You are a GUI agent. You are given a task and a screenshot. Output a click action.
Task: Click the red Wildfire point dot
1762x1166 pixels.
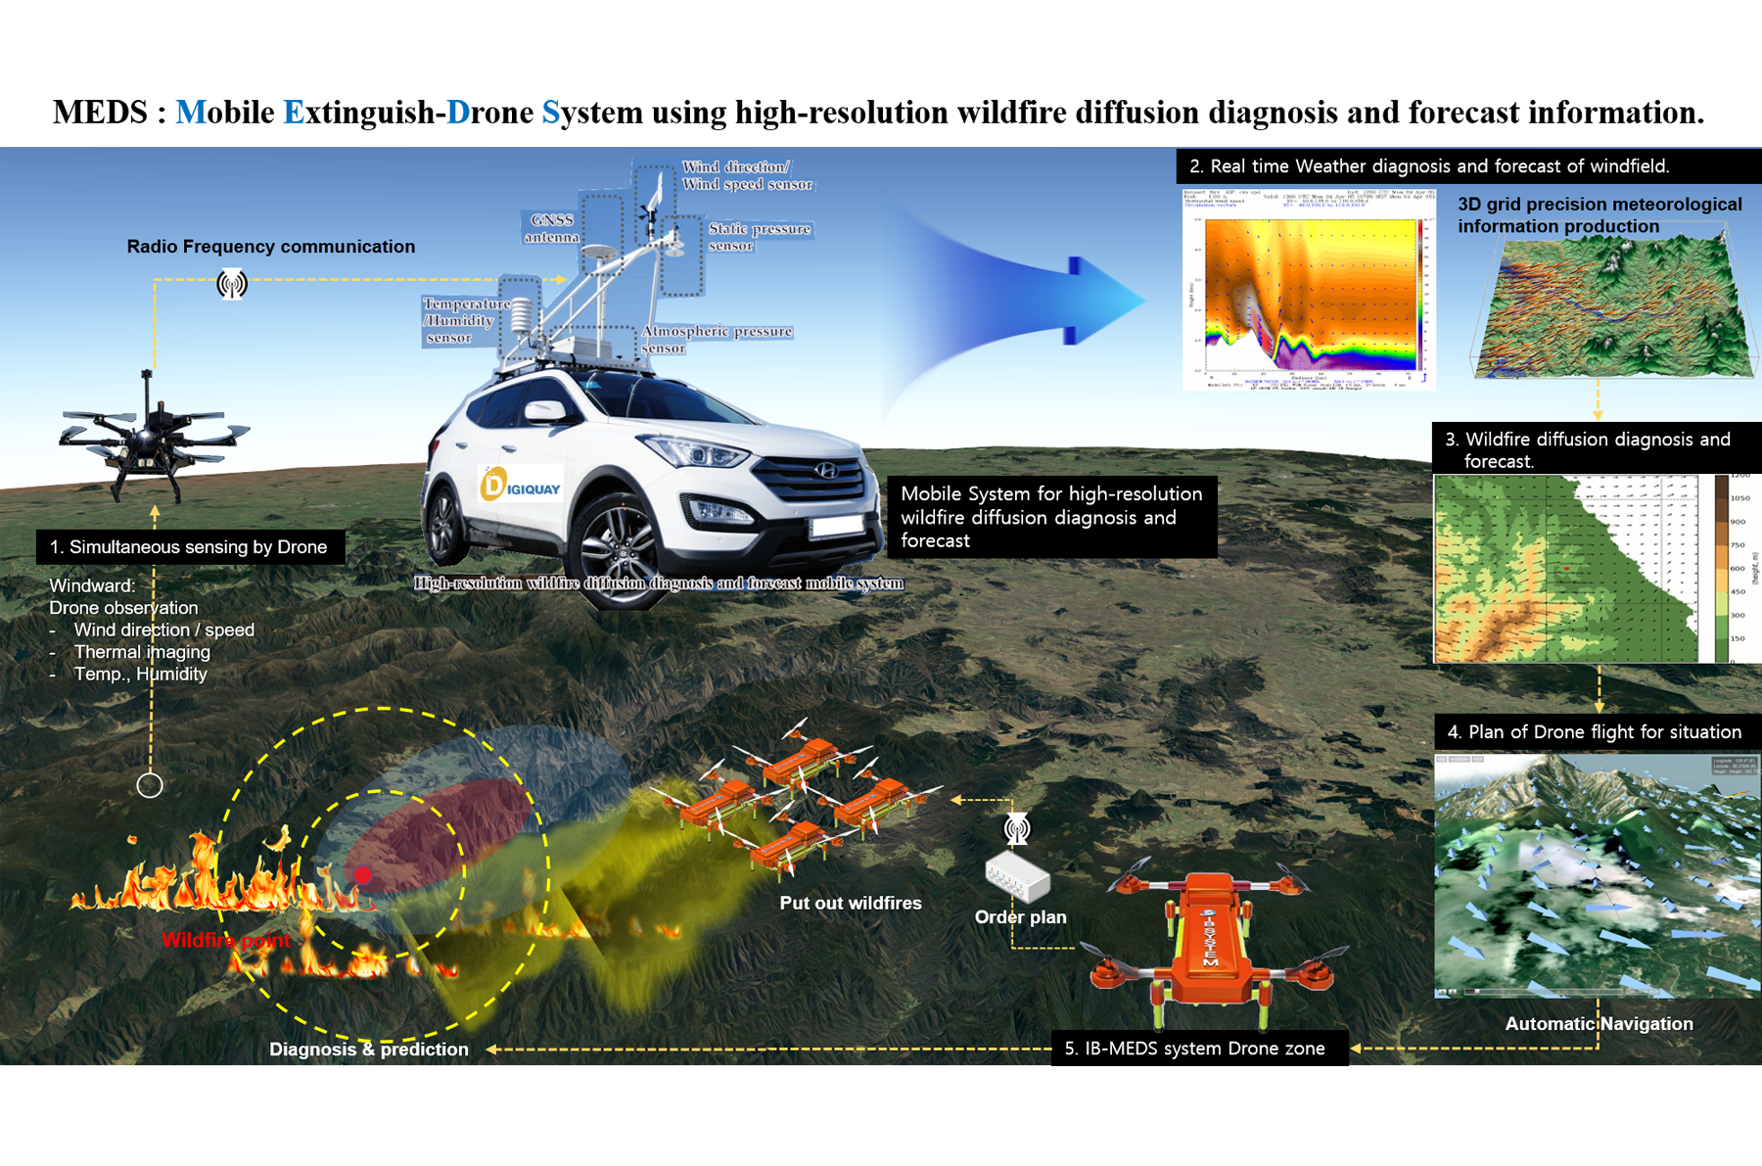363,875
